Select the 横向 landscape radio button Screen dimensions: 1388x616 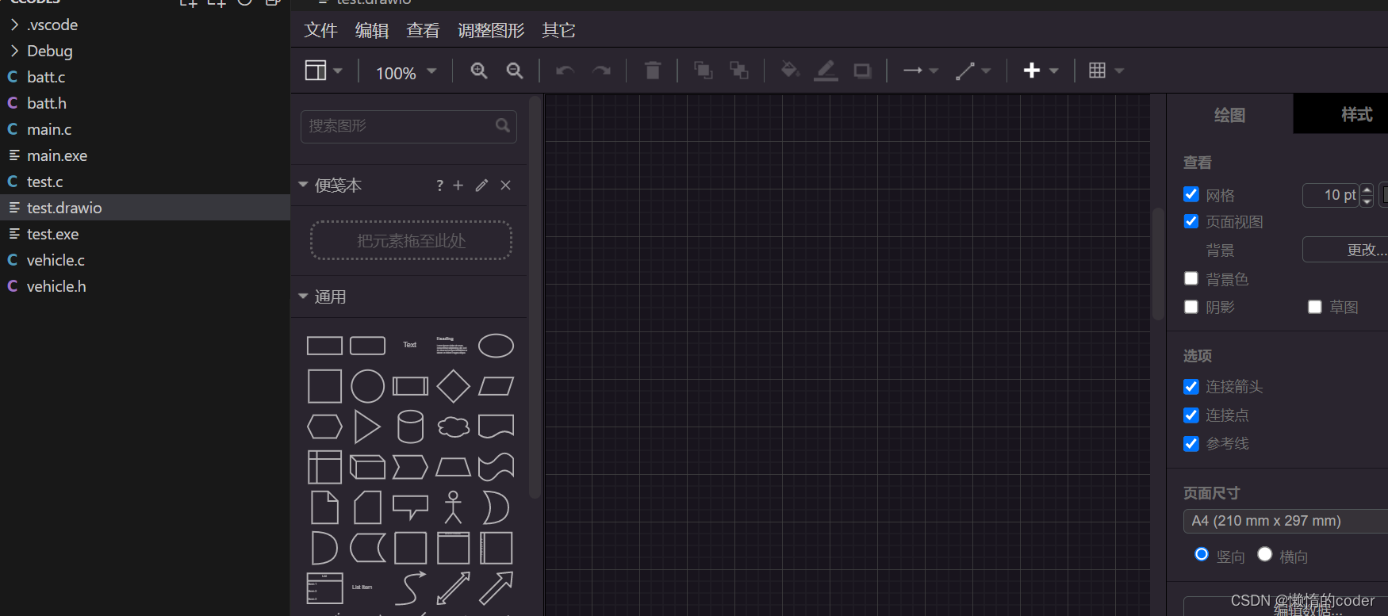1265,554
